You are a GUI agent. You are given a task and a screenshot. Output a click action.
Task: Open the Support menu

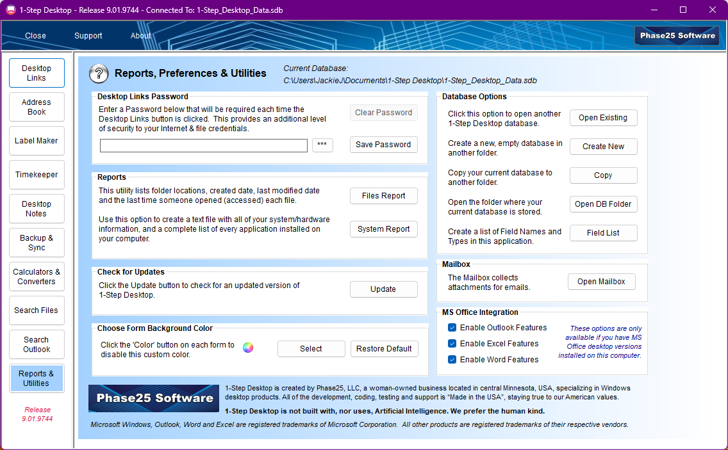click(88, 36)
